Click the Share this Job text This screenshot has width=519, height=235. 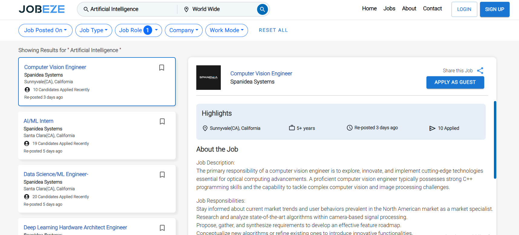click(x=458, y=70)
